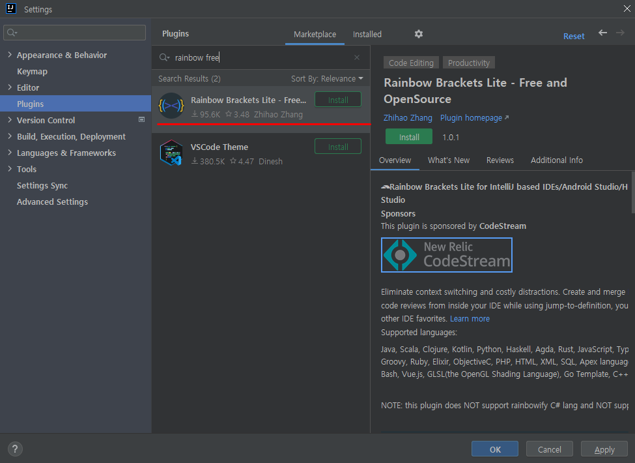Expand the Tools settings node

tap(10, 169)
